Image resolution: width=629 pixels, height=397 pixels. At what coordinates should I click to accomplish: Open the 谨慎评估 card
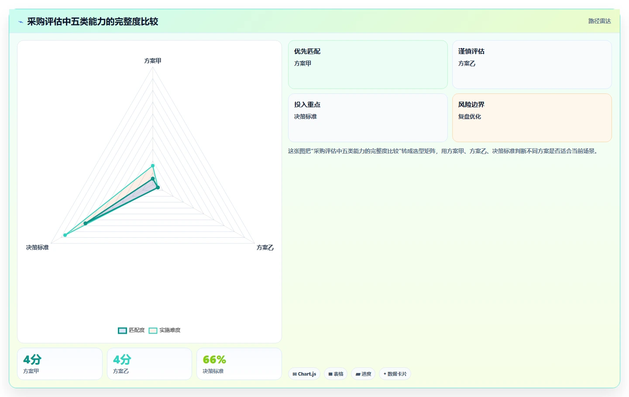pyautogui.click(x=532, y=65)
